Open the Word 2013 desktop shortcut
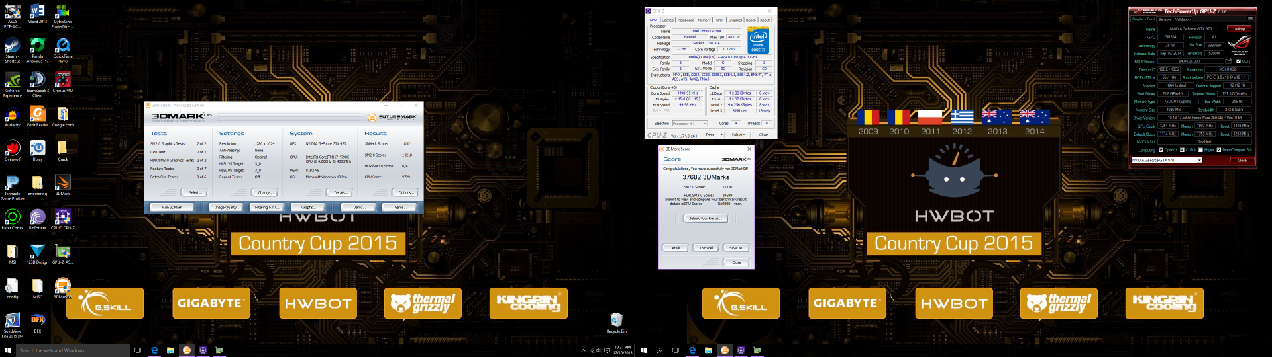This screenshot has height=357, width=1272. point(38,15)
